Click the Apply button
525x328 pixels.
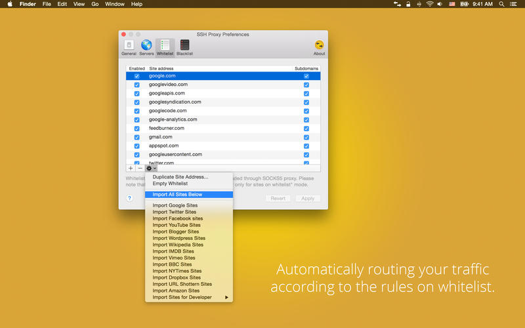307,198
